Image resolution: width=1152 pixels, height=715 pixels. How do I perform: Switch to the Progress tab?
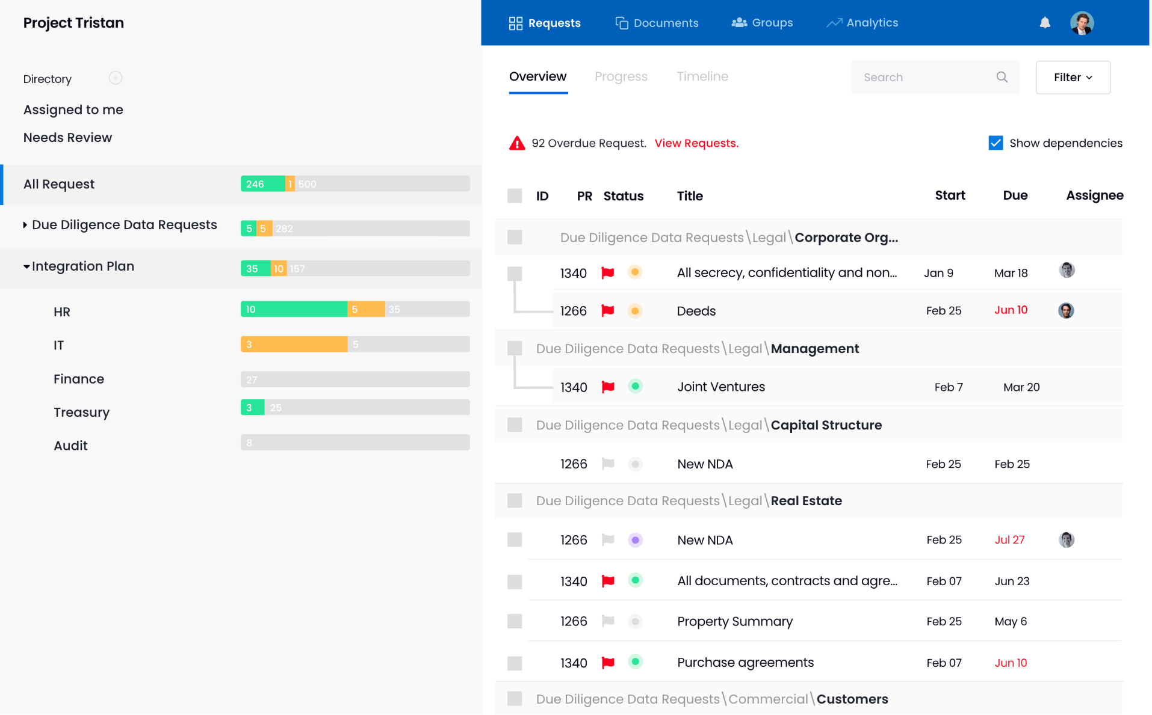pos(621,76)
